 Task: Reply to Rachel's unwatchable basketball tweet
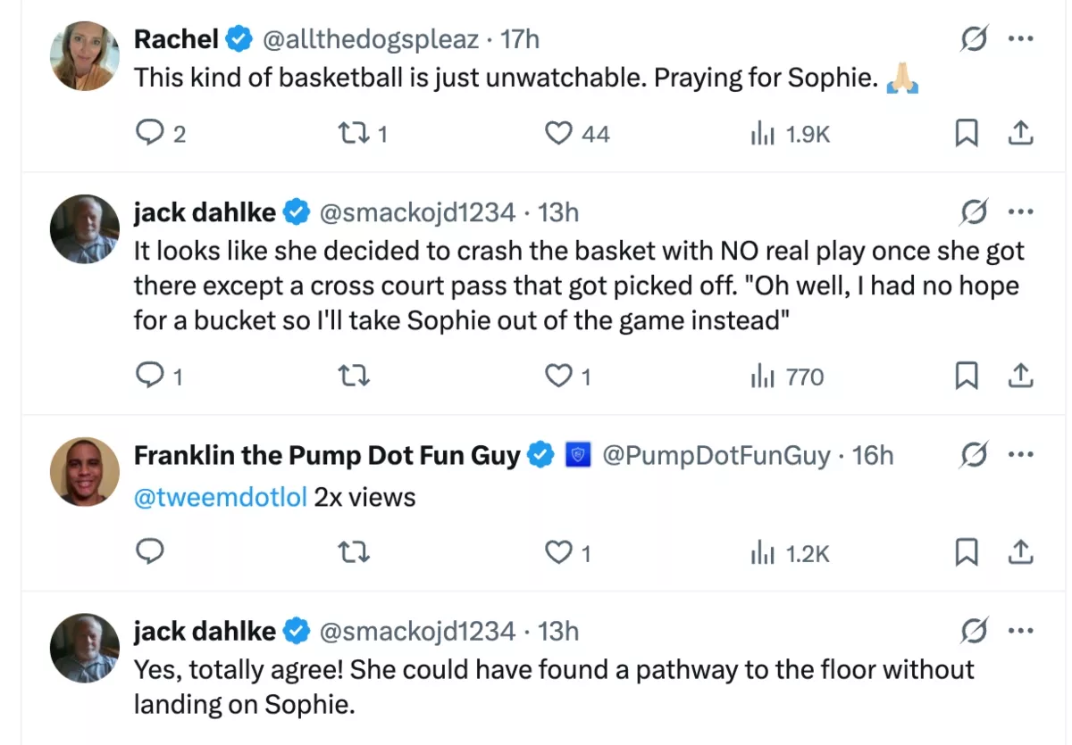pyautogui.click(x=148, y=133)
